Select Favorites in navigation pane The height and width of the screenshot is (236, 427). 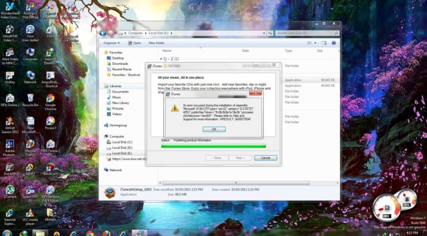tap(116, 52)
